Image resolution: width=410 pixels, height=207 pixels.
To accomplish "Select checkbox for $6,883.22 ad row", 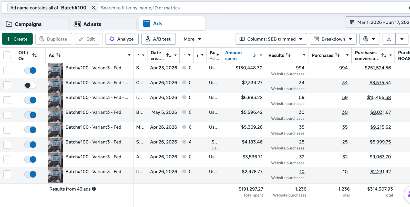I will 7,100.
